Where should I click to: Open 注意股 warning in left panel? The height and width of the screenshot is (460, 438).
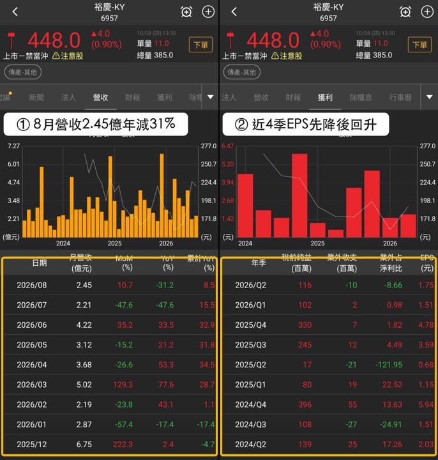[68, 56]
